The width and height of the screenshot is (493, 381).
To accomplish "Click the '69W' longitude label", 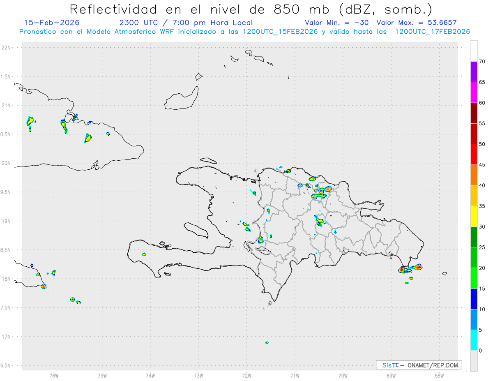I will [391, 375].
